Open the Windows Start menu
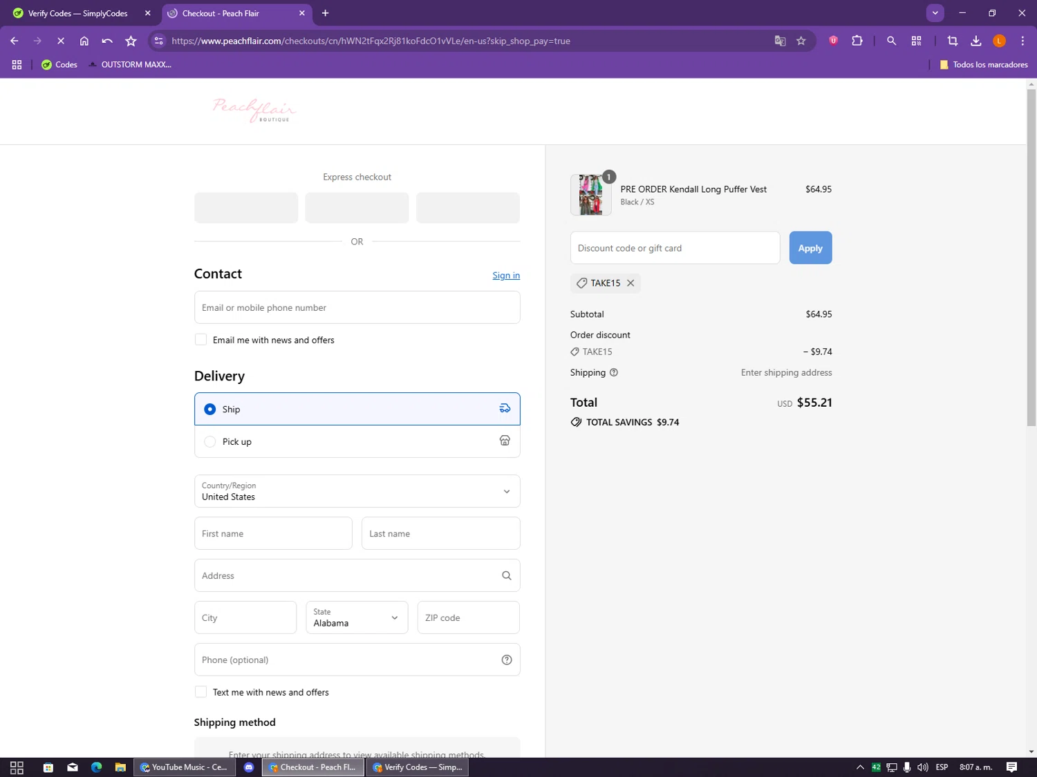1037x777 pixels. point(17,767)
